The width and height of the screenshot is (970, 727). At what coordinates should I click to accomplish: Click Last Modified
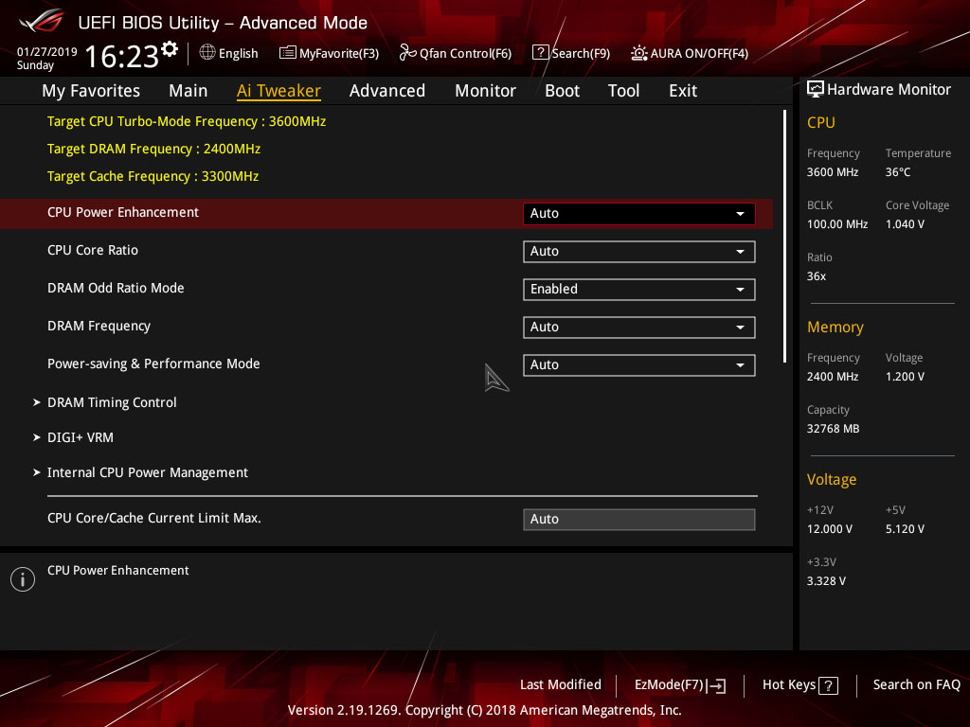tap(561, 684)
